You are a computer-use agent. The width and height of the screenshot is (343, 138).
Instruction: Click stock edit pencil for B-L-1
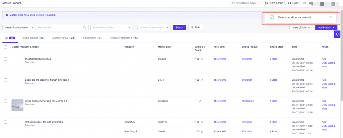pyautogui.click(x=202, y=80)
